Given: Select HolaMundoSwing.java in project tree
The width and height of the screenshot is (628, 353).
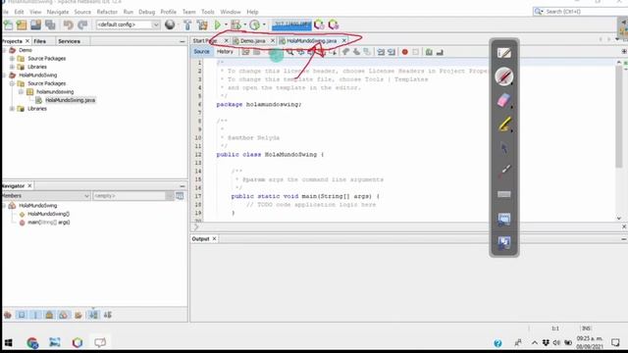Looking at the screenshot, I should point(70,100).
